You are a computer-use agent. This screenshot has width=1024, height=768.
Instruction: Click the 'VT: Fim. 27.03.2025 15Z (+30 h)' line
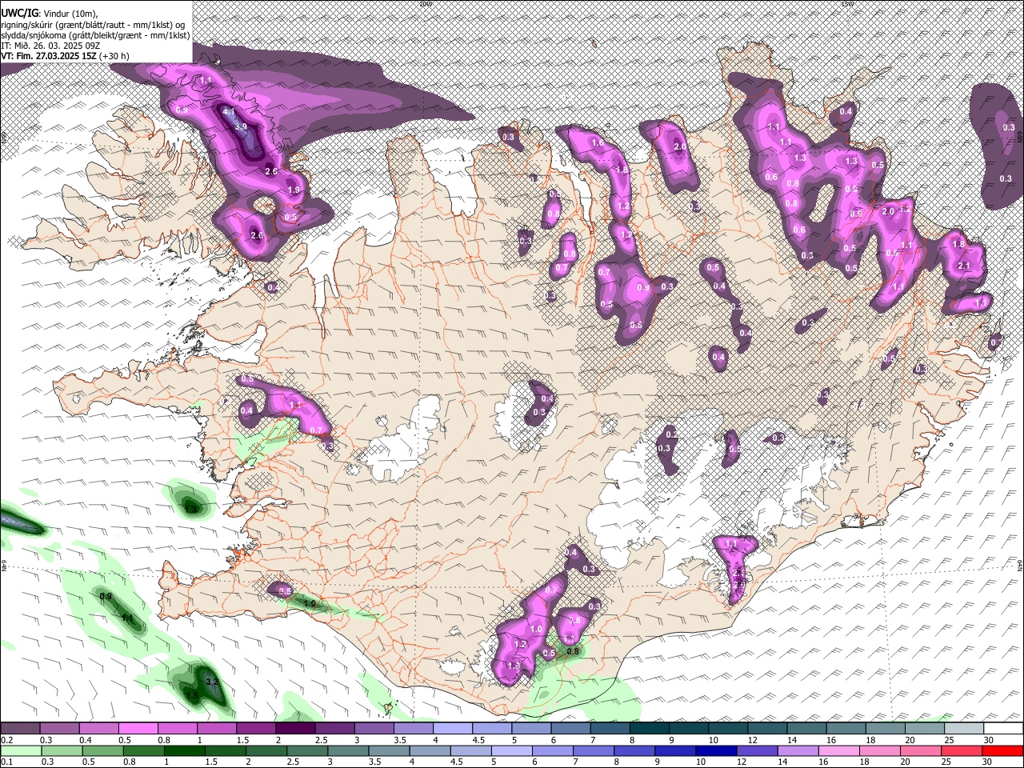65,56
